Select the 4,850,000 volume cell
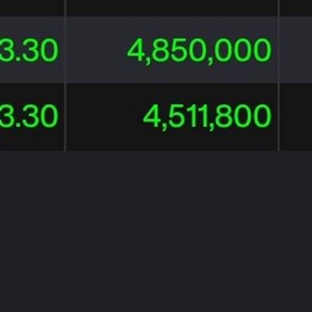 tap(172, 49)
